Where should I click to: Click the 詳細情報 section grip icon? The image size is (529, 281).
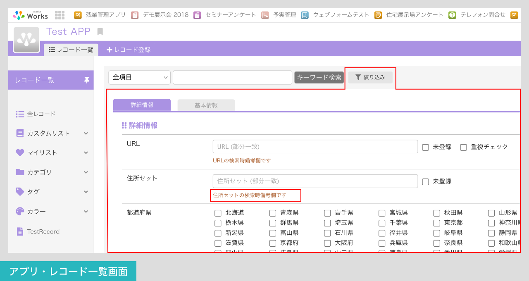tap(124, 126)
